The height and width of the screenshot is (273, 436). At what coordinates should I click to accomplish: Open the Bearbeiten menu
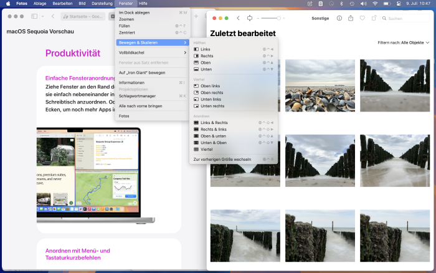click(x=62, y=3)
